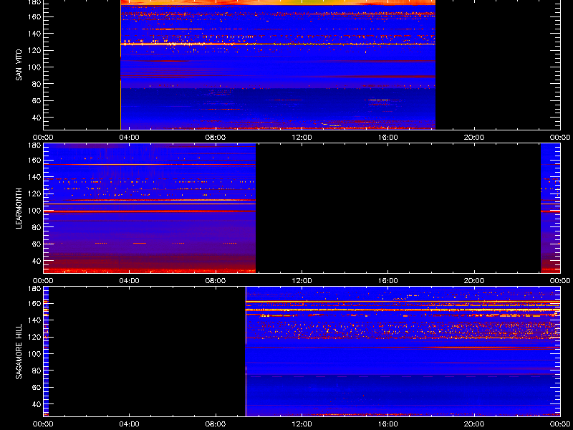Screen dimensions: 573x430
Task: Choose the 120 tick label on Sagamore Hill axis
Action: (x=36, y=337)
